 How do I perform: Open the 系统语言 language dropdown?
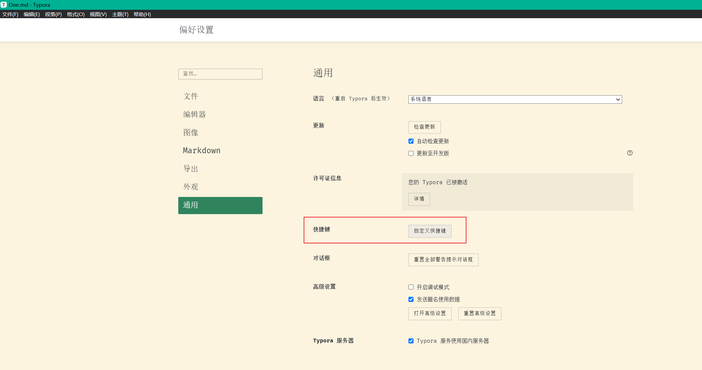tap(515, 99)
